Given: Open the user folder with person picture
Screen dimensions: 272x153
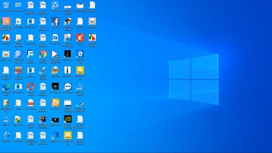Looking at the screenshot, I should pos(6,103).
